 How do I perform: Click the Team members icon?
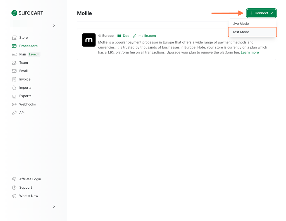14,62
